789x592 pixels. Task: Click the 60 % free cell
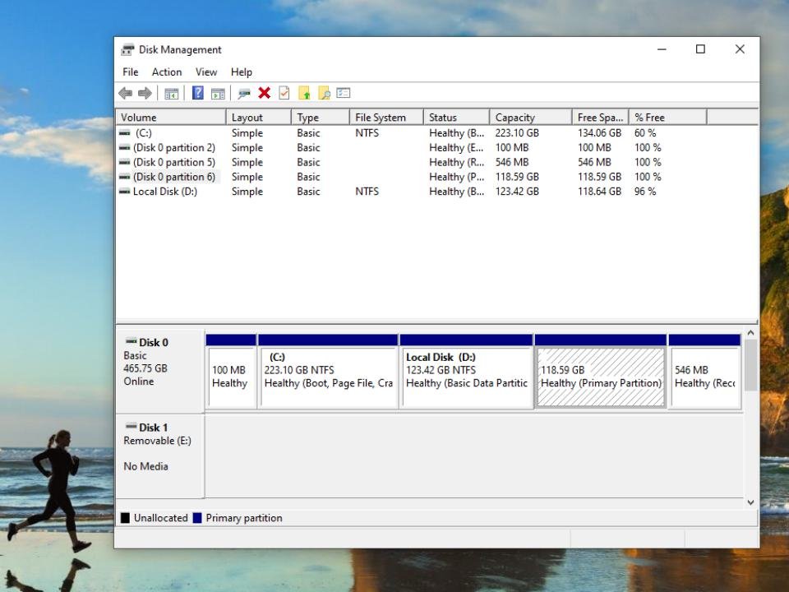point(645,133)
